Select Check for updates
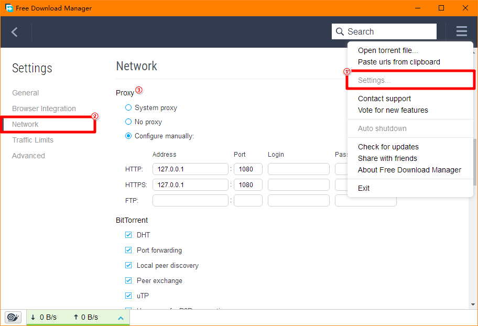 pyautogui.click(x=388, y=147)
